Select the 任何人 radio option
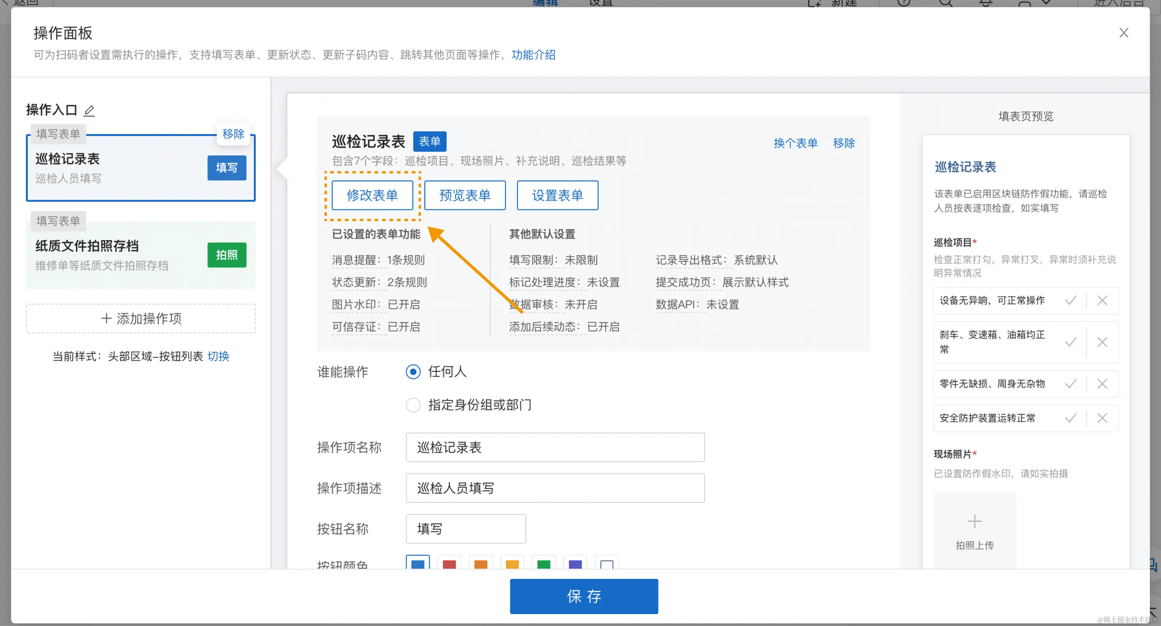The image size is (1161, 626). coord(413,372)
